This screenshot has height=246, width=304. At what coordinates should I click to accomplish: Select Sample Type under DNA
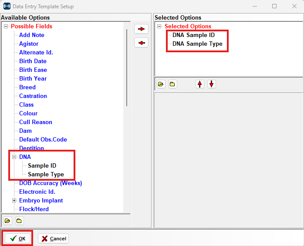[46, 174]
